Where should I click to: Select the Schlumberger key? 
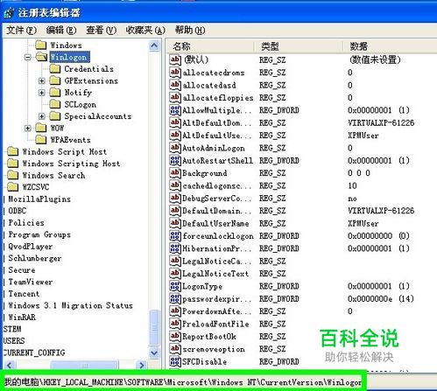point(35,258)
